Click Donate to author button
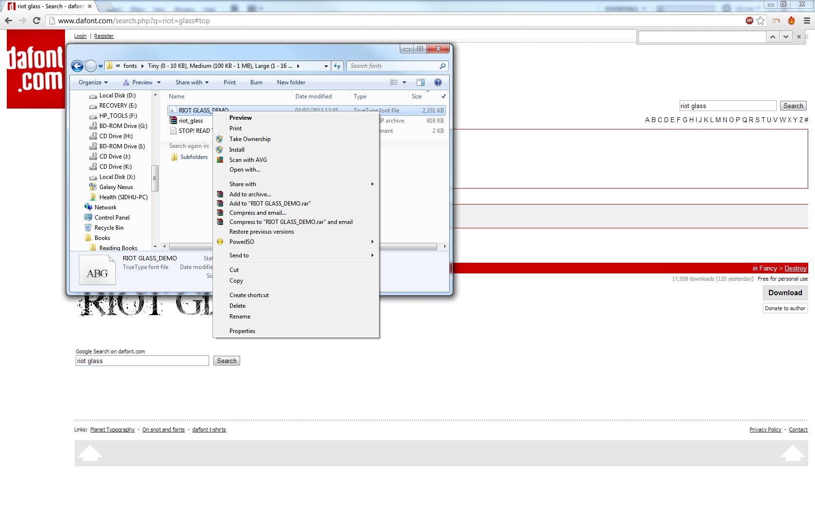The image size is (815, 509). click(785, 308)
